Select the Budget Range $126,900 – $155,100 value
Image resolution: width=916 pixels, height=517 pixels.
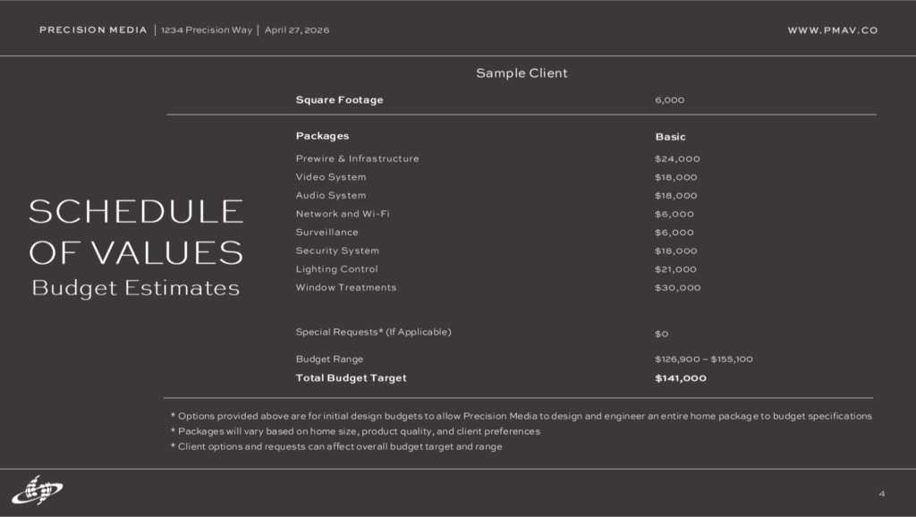[x=703, y=360]
